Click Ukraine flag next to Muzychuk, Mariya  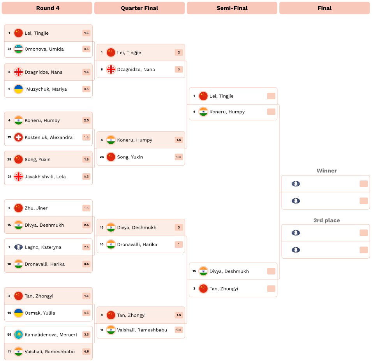coord(18,89)
